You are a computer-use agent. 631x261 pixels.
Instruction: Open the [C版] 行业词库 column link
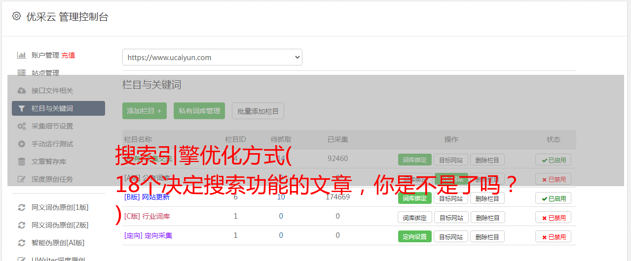147,216
